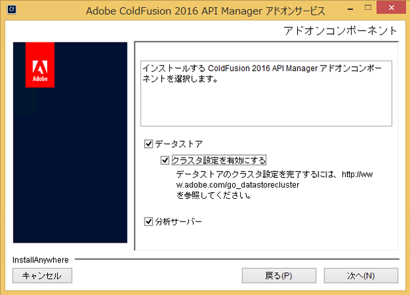Uncheck the データストア checkbox
410x295 pixels.
point(148,143)
